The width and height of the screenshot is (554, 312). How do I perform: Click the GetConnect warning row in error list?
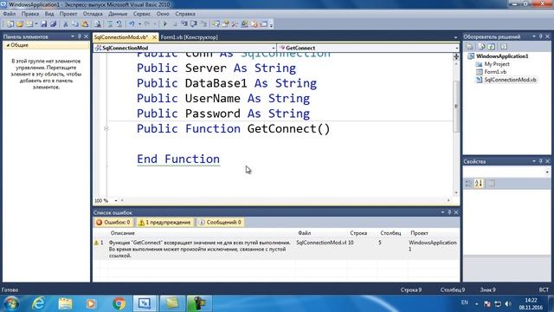click(276, 249)
